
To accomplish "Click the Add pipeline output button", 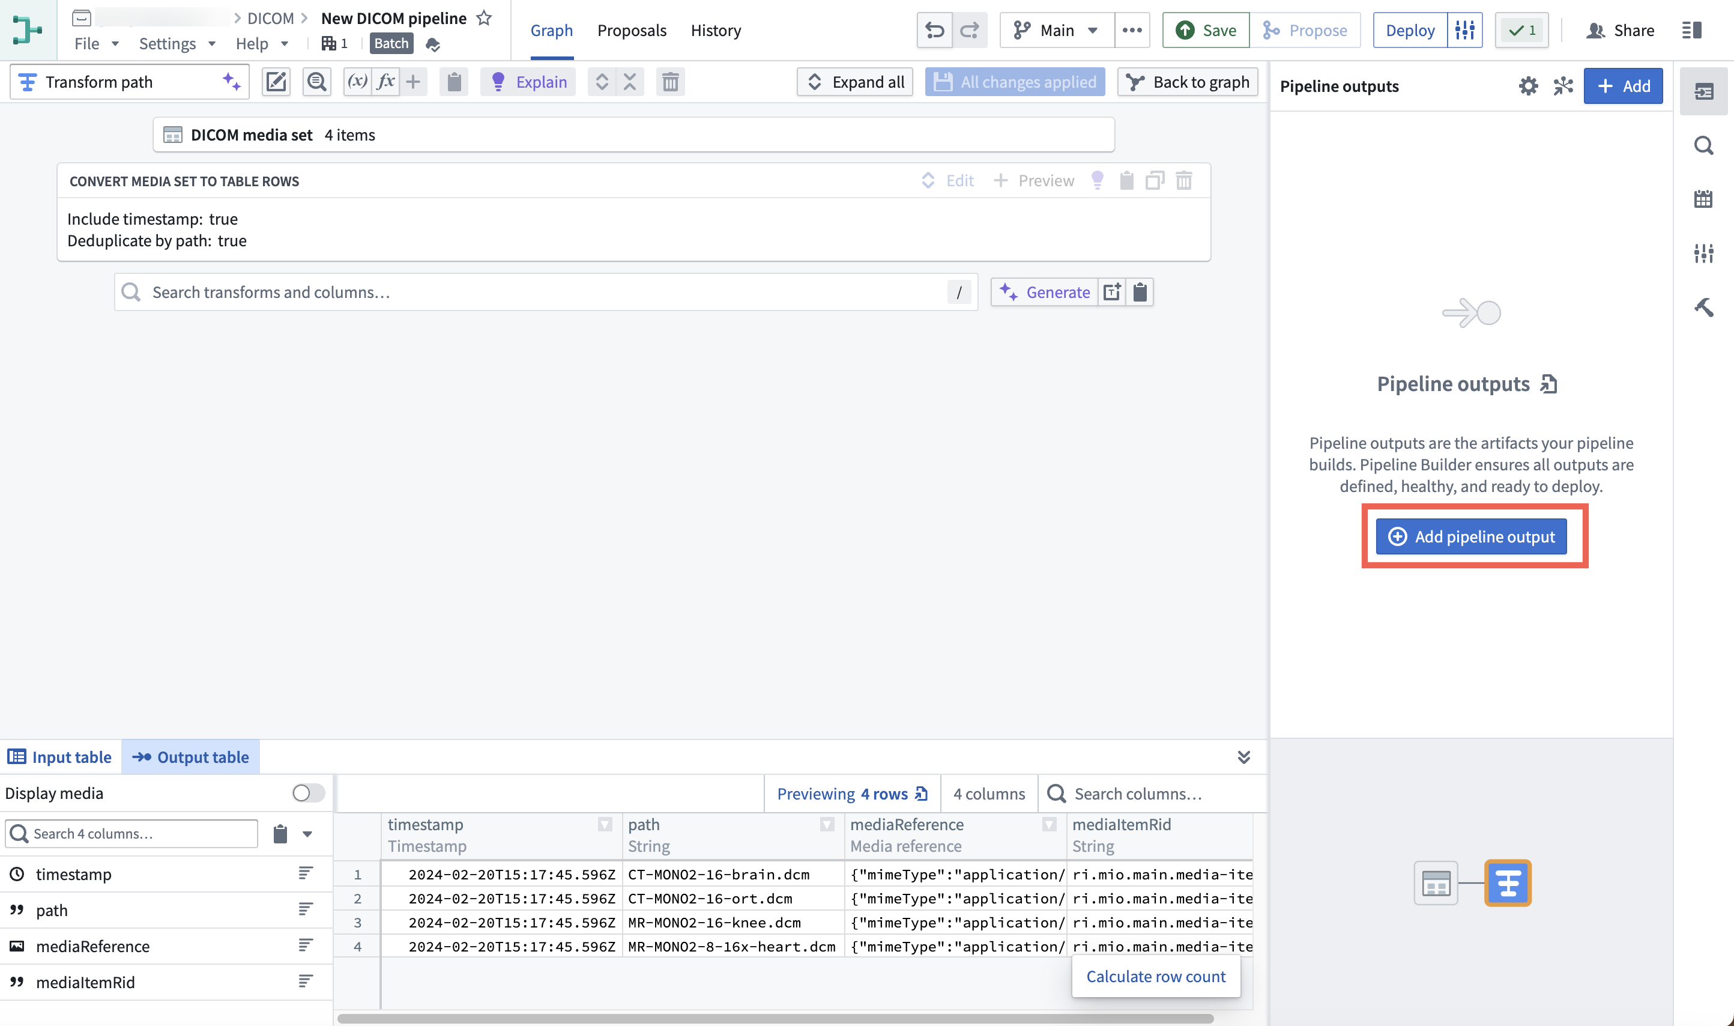I will click(x=1472, y=536).
